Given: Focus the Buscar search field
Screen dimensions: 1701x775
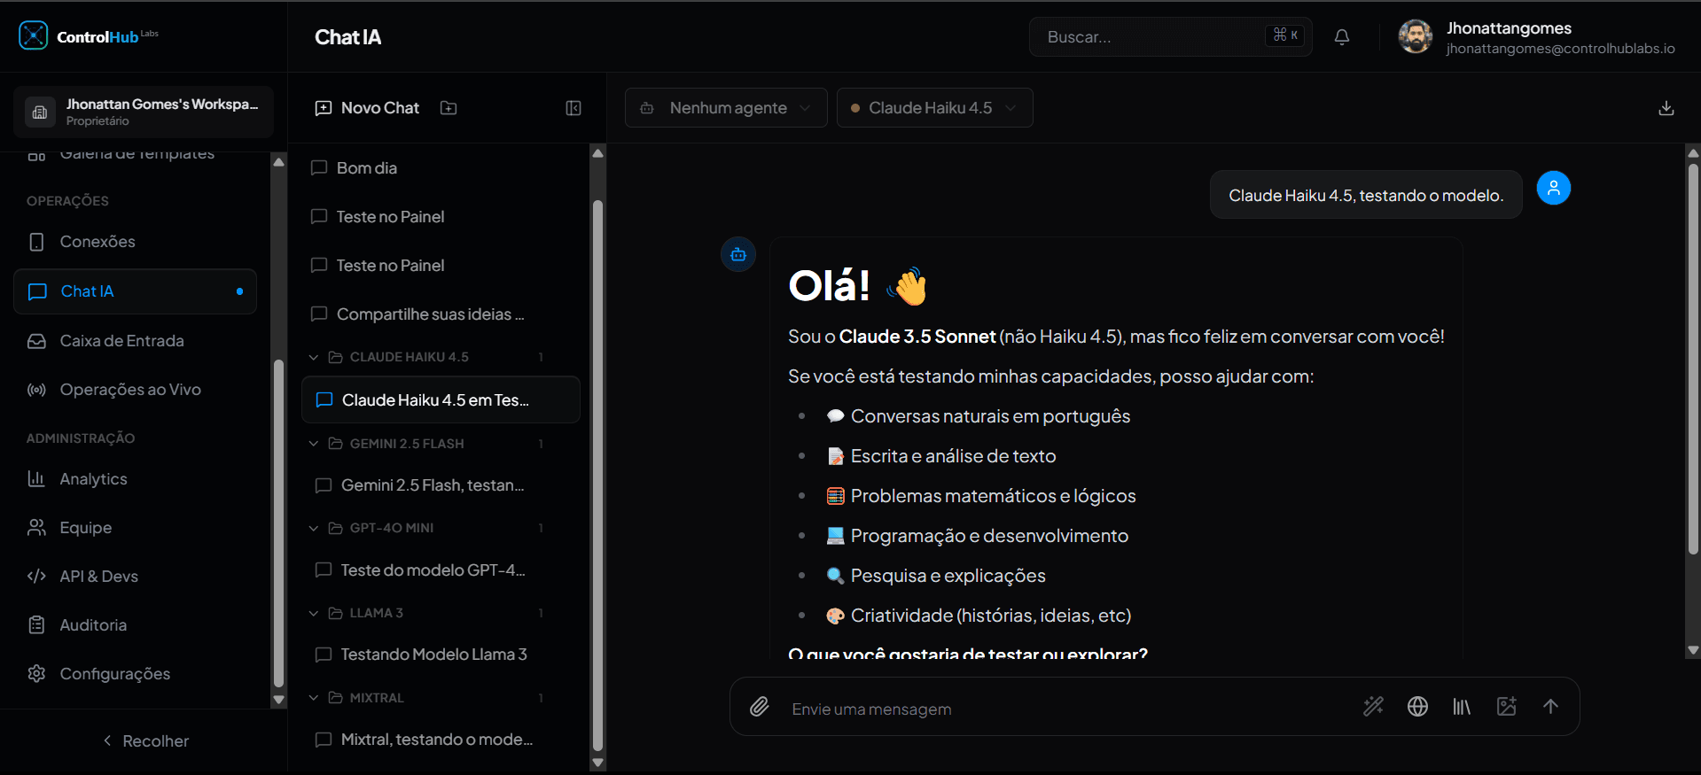Looking at the screenshot, I should 1170,37.
